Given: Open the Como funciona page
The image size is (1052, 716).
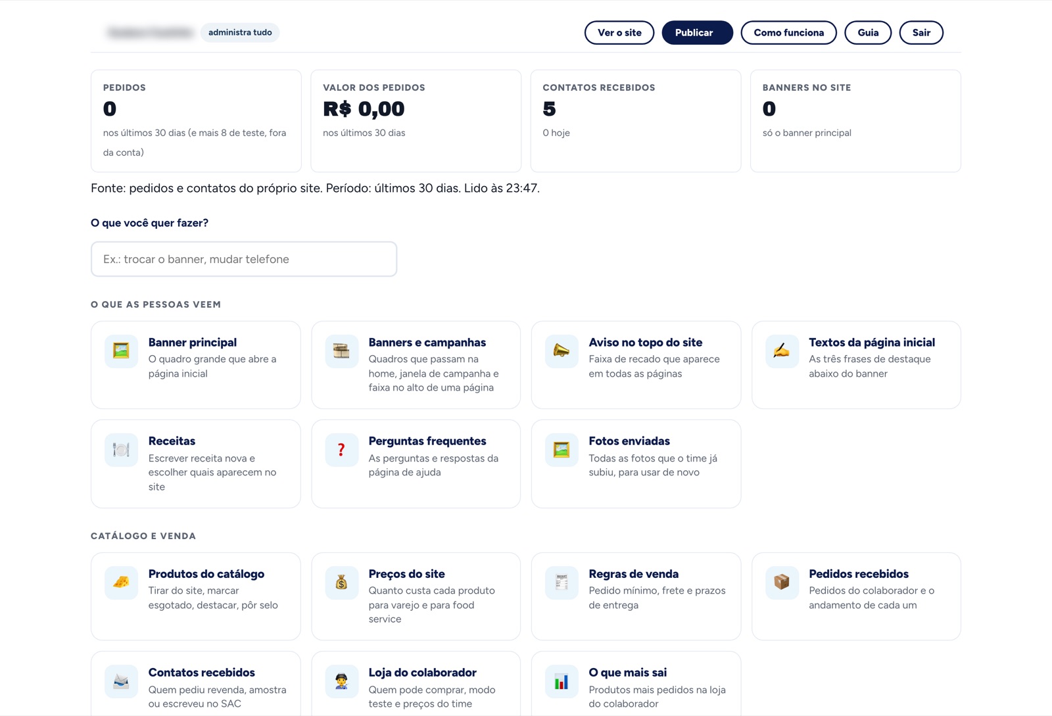Looking at the screenshot, I should coord(788,33).
